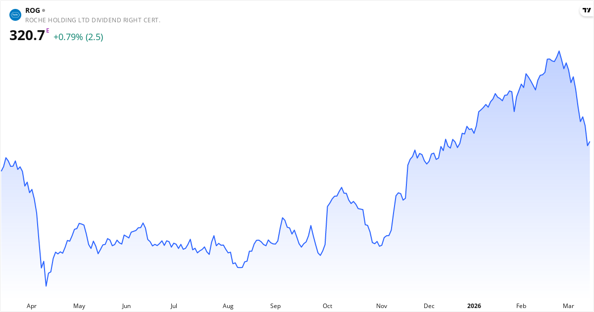The height and width of the screenshot is (312, 594).
Task: Click the 320.7 last price value
Action: [x=27, y=36]
